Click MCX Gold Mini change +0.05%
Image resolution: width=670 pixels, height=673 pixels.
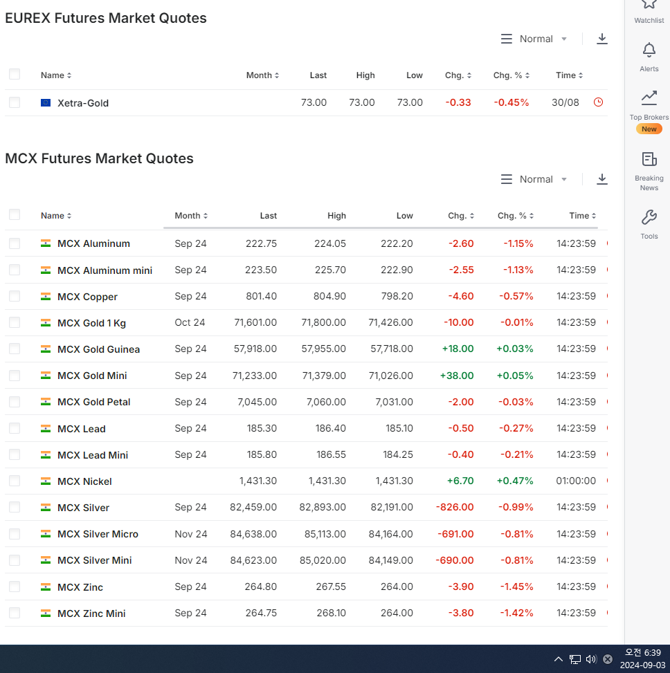[514, 376]
